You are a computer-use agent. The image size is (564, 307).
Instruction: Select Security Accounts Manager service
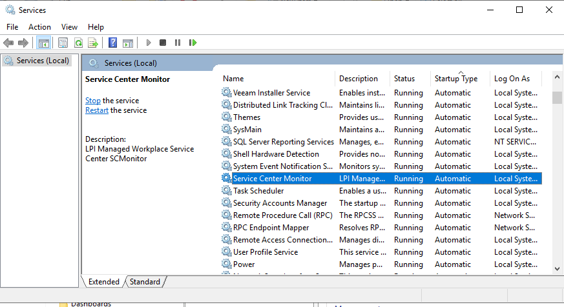[280, 203]
